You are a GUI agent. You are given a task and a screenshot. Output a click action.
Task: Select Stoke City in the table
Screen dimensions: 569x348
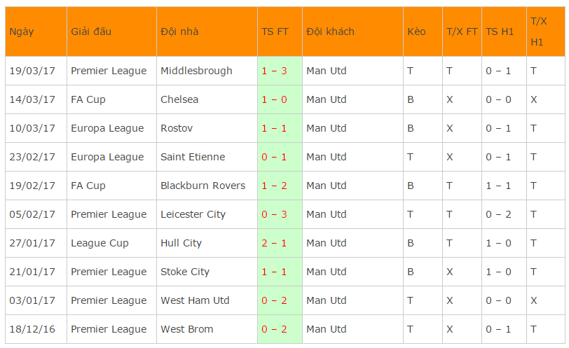pos(185,272)
